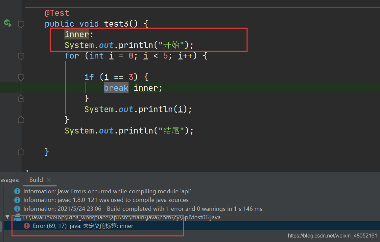This screenshot has height=242, width=380.
Task: Click the test3 method name
Action: click(x=116, y=24)
